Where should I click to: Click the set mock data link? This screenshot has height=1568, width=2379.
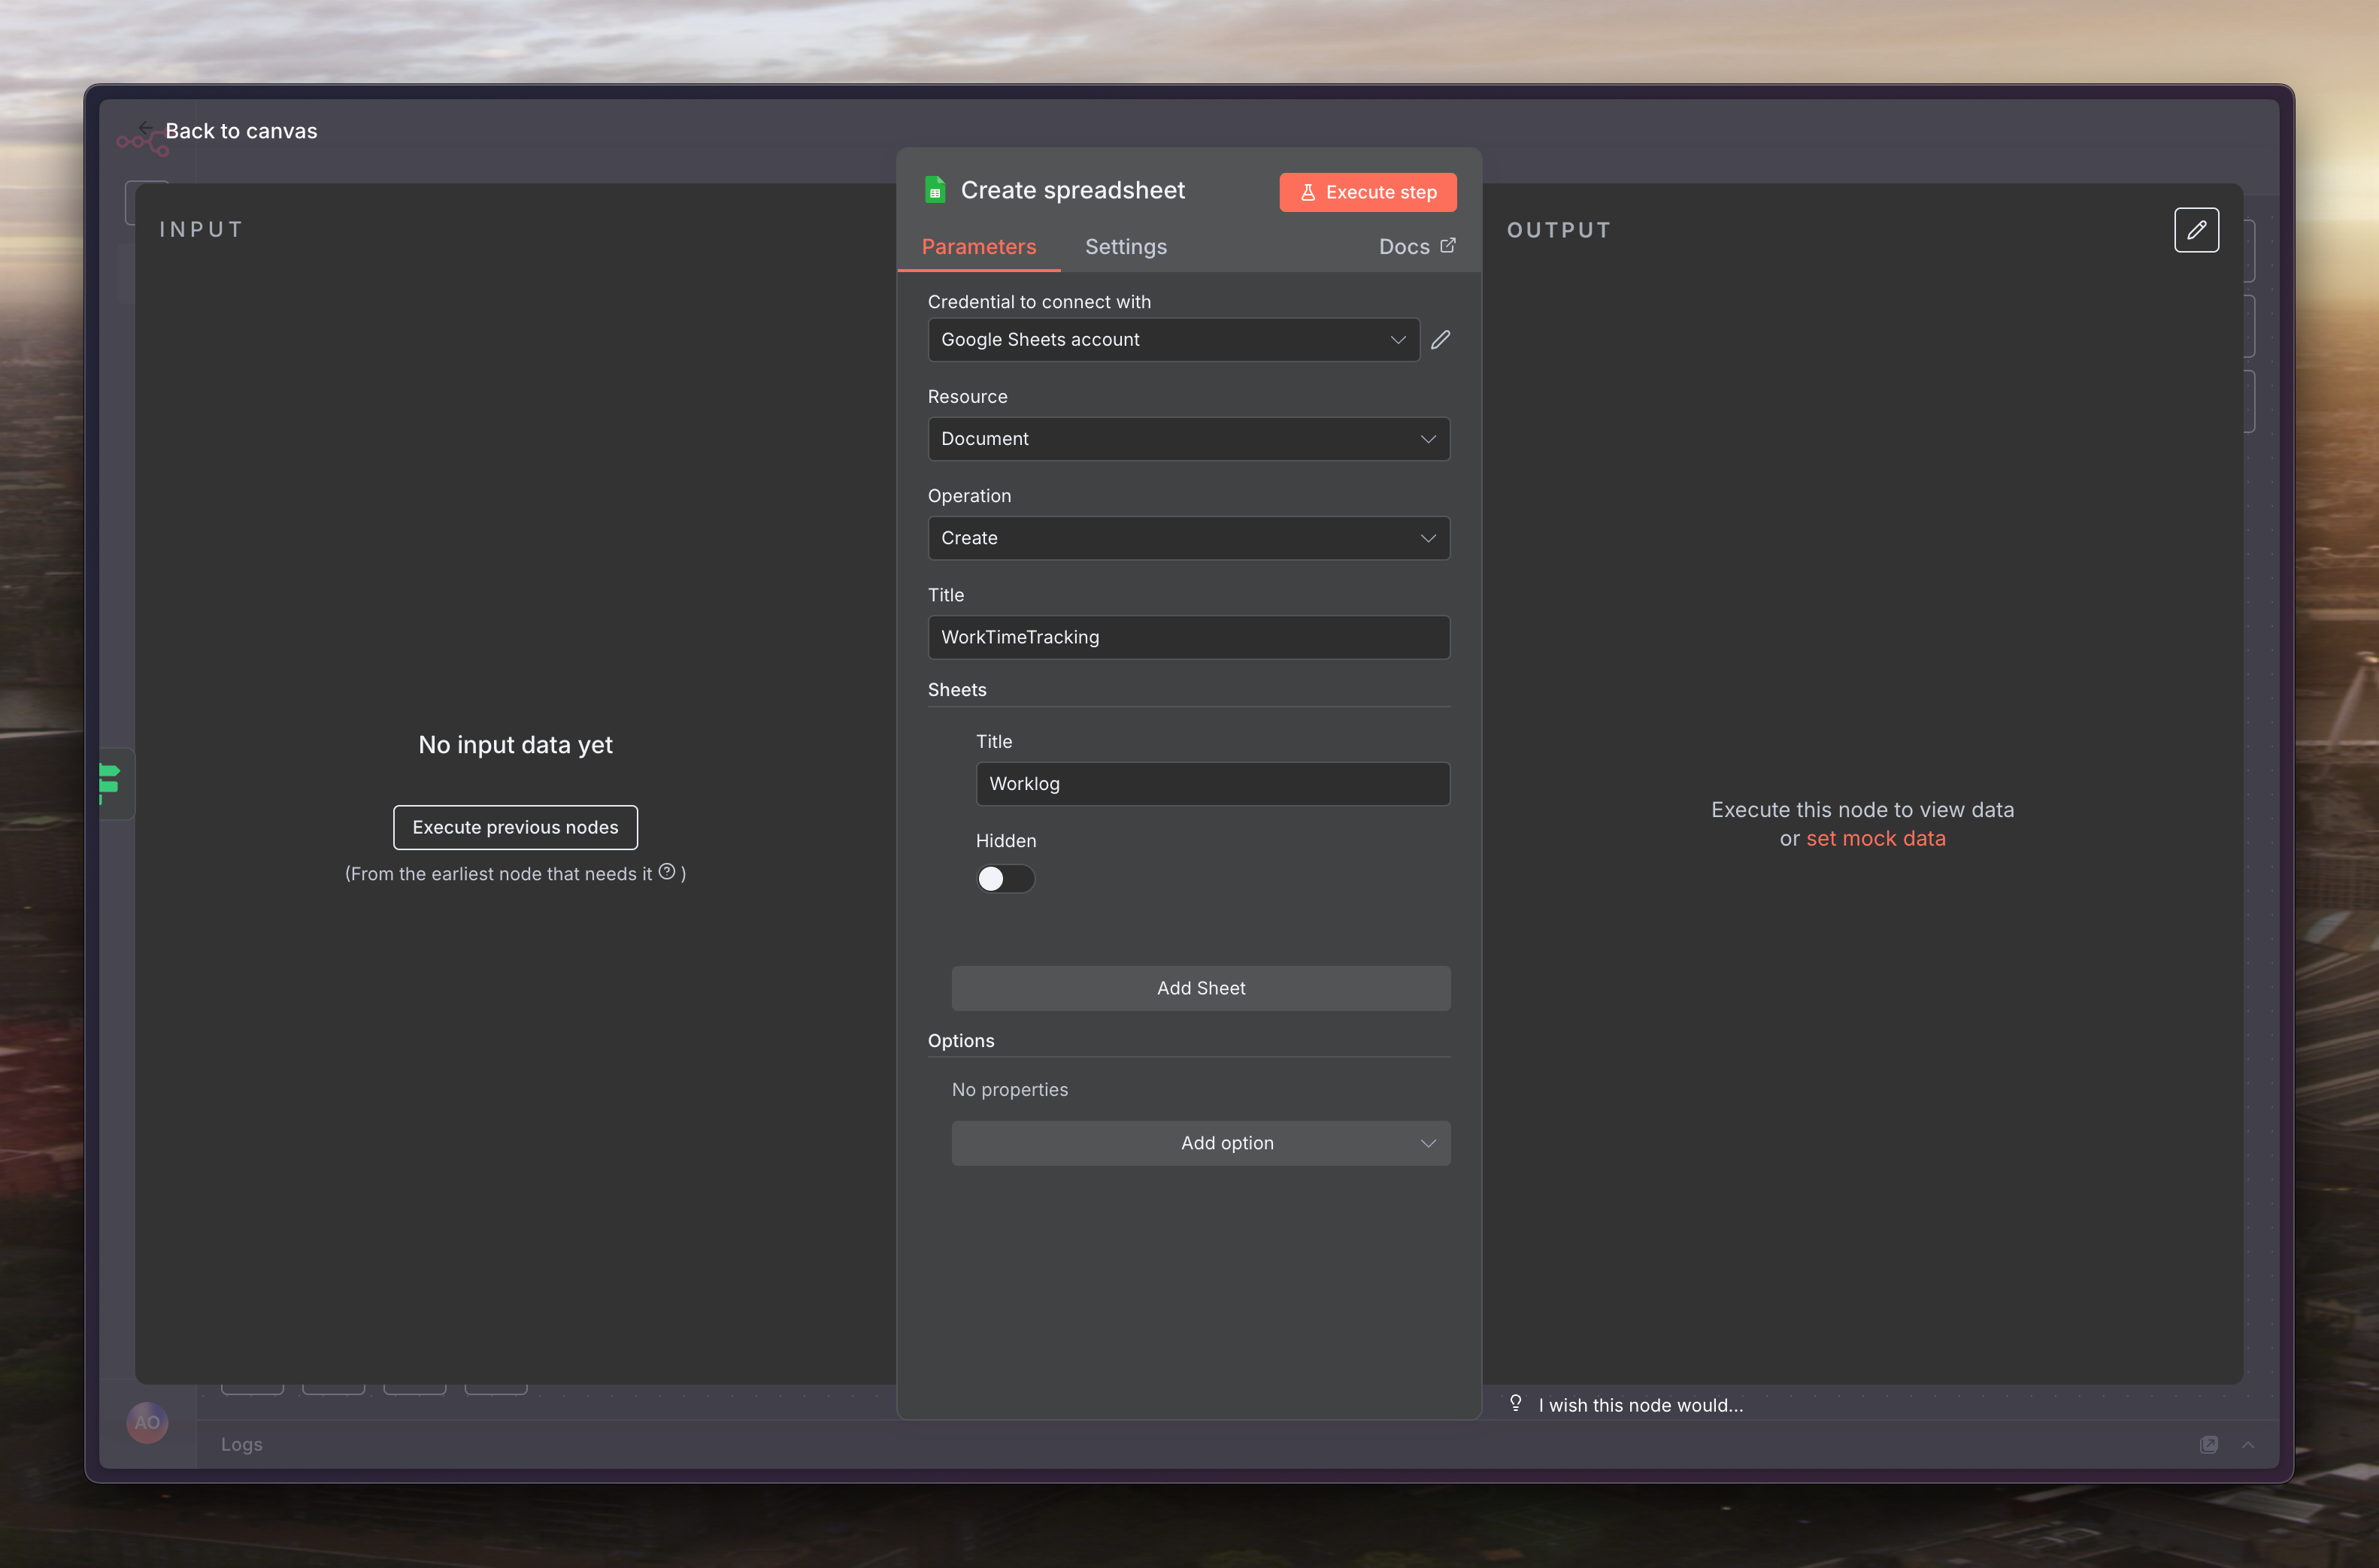(1875, 839)
